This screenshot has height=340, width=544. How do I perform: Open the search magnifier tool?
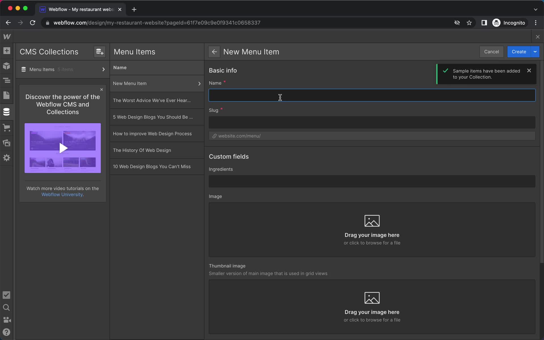coord(7,307)
